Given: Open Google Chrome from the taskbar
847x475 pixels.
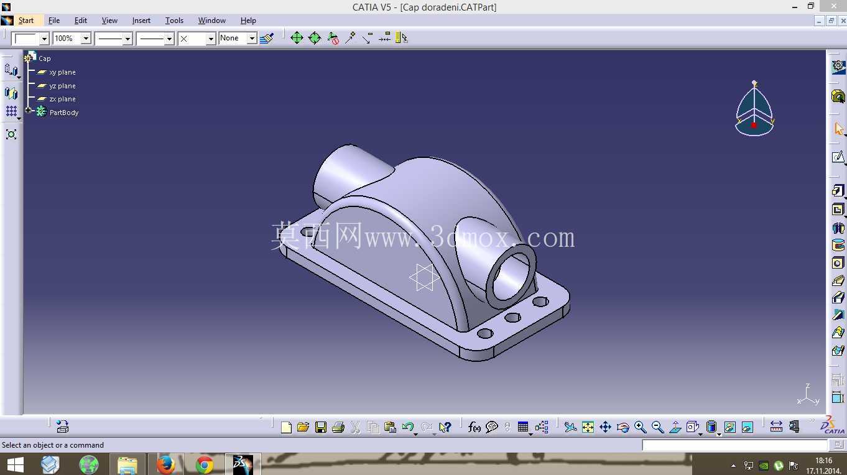Looking at the screenshot, I should (204, 464).
